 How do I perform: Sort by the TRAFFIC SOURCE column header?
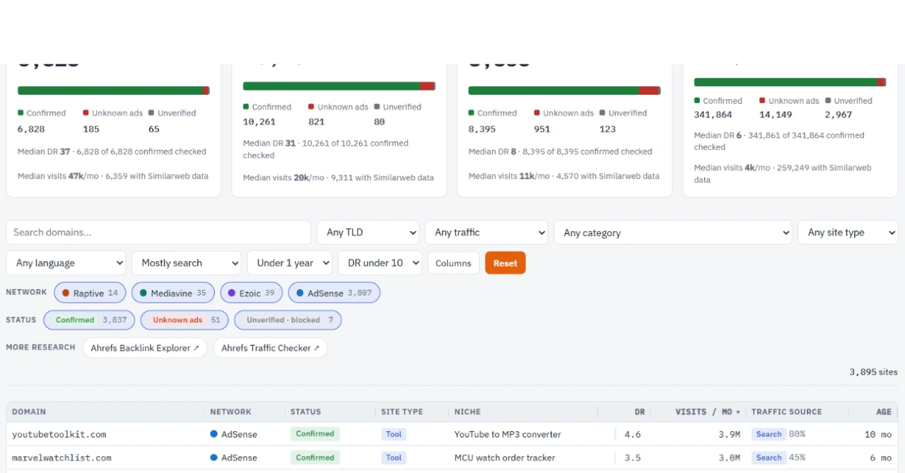(x=787, y=411)
